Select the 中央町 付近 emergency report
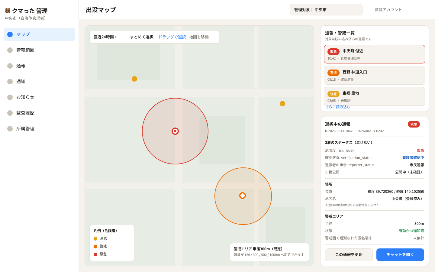435x272 pixels. (x=375, y=54)
